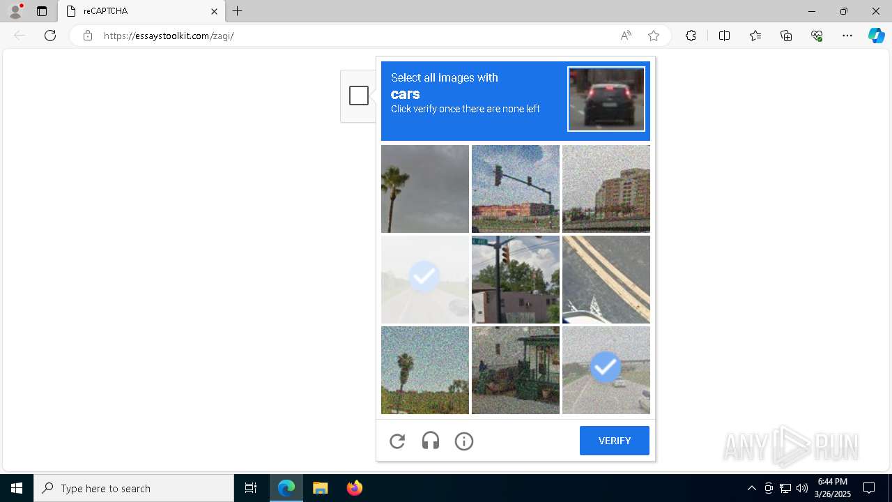The width and height of the screenshot is (892, 502).
Task: Open Browser essentials heart icon
Action: click(x=817, y=36)
